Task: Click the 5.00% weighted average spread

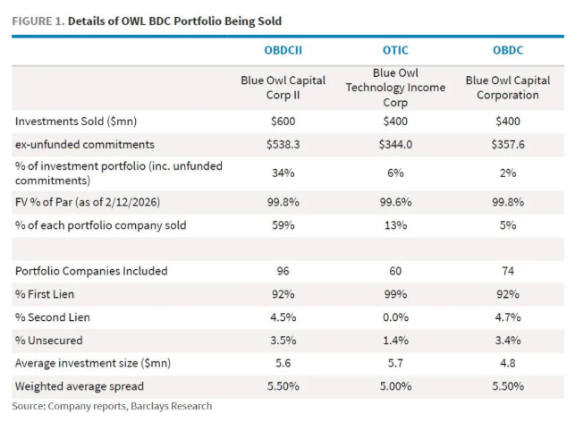Action: pyautogui.click(x=396, y=386)
